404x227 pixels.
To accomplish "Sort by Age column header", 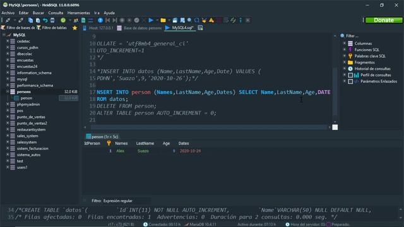I will pyautogui.click(x=166, y=143).
